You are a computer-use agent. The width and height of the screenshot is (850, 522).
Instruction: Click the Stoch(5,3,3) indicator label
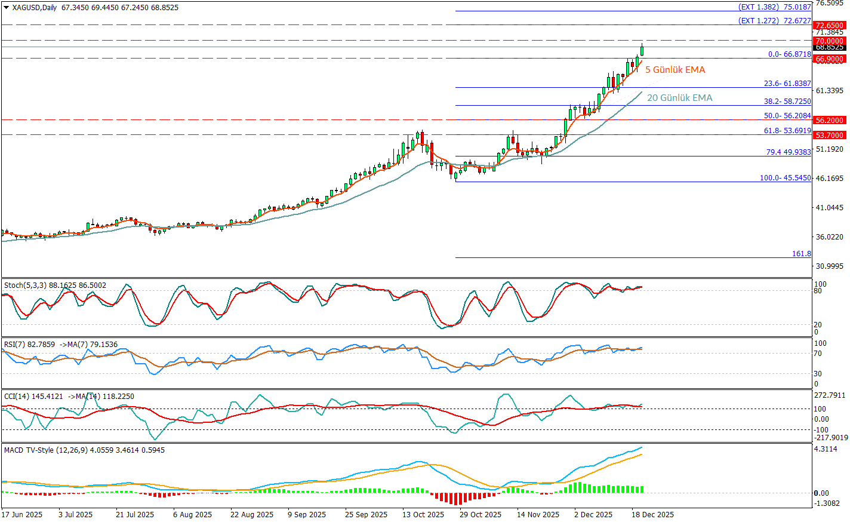(25, 285)
